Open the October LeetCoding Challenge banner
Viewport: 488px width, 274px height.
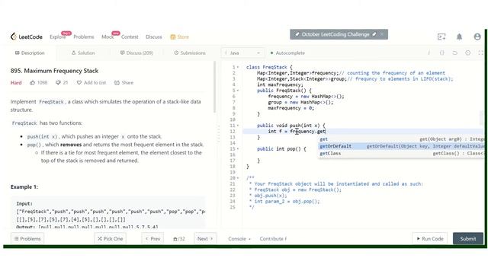335,34
